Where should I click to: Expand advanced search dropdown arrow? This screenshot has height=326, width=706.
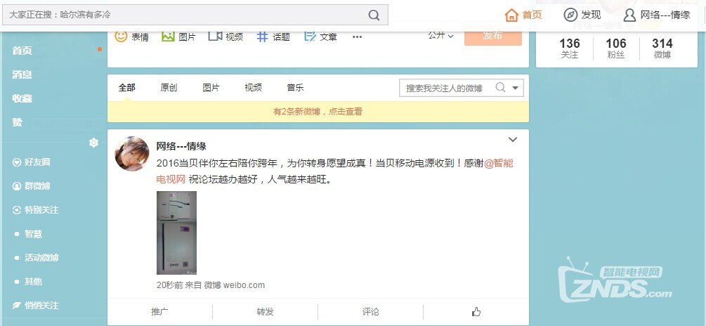pyautogui.click(x=516, y=88)
